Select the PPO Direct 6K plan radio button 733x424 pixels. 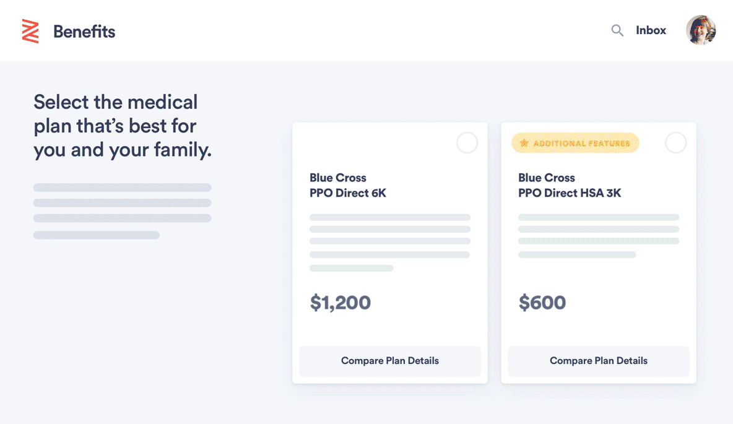[x=467, y=142]
